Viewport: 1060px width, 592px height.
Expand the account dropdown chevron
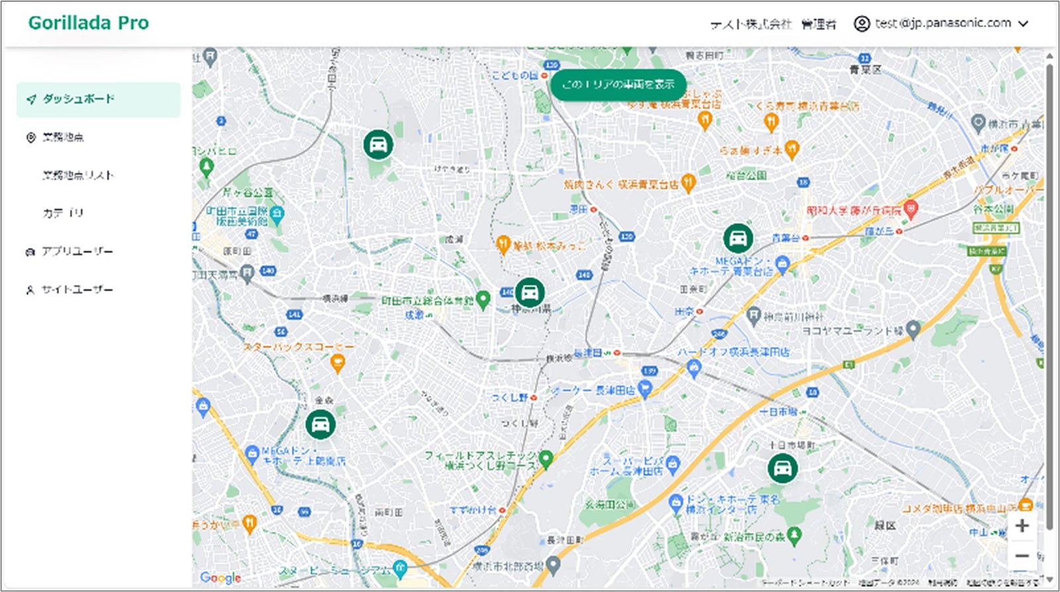1023,24
